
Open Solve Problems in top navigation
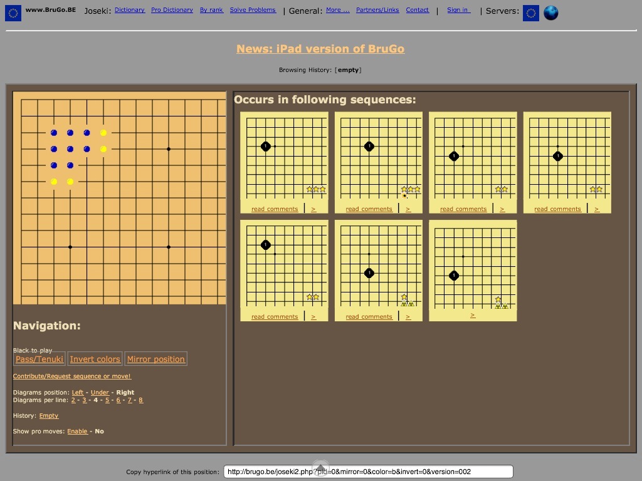coord(253,10)
